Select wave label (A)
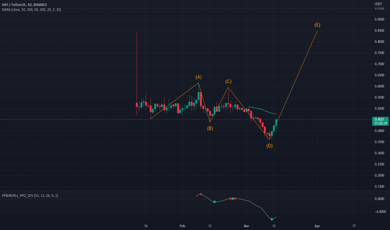This screenshot has width=390, height=230. pyautogui.click(x=198, y=77)
